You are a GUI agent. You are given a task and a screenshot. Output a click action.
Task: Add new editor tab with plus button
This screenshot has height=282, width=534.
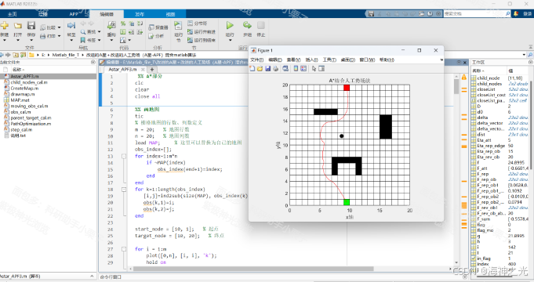[152, 69]
